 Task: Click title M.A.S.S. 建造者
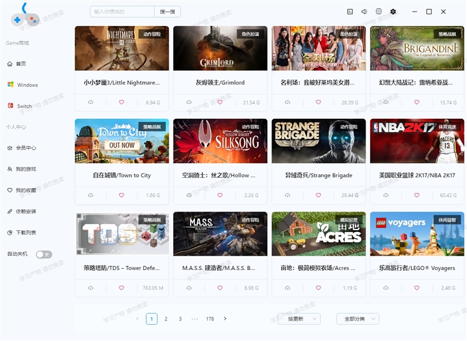[219, 268]
